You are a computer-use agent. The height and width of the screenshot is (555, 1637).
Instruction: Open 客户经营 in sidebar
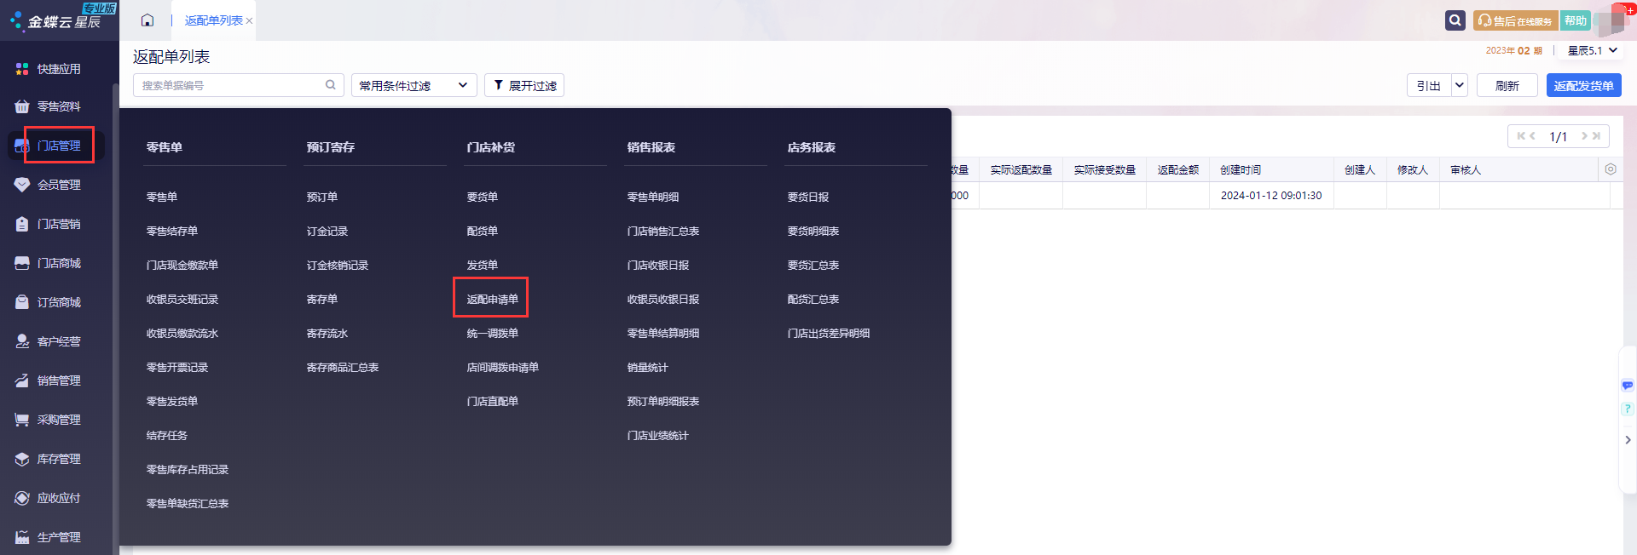[58, 341]
